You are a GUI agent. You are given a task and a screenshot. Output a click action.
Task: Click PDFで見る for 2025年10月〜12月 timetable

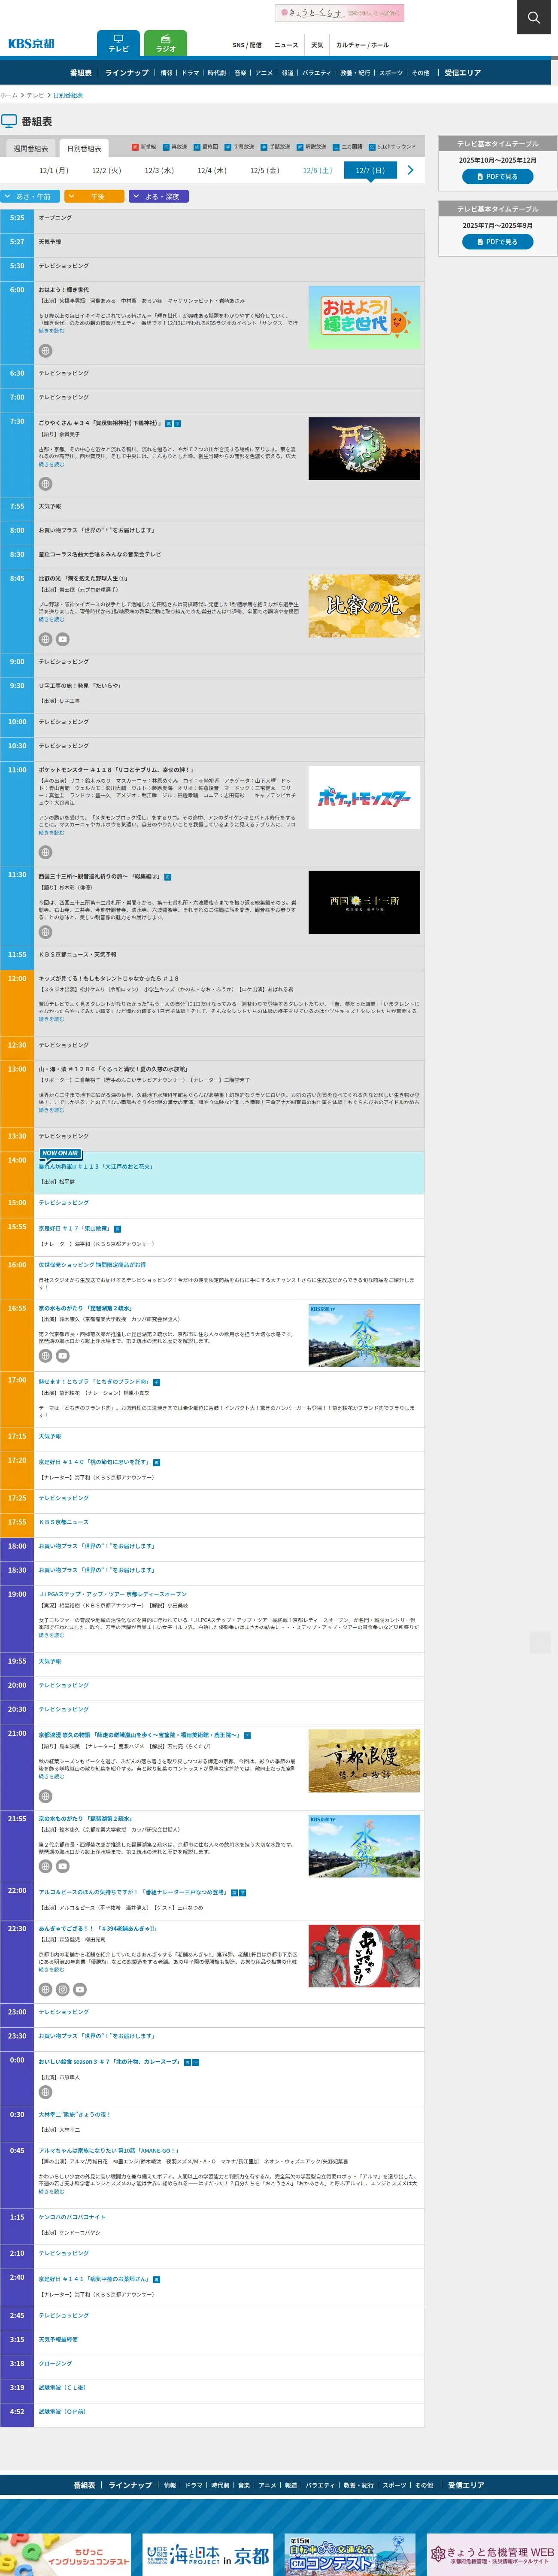(497, 177)
